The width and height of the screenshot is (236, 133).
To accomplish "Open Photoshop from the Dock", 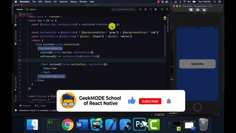I will pos(139,125).
